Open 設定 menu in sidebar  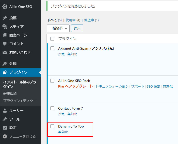[x=13, y=128]
